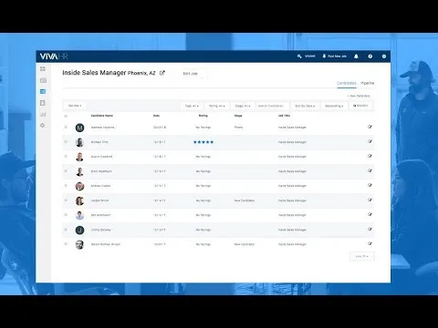This screenshot has height=328, width=438.
Task: Sort by Rating column header
Action: pyautogui.click(x=203, y=116)
